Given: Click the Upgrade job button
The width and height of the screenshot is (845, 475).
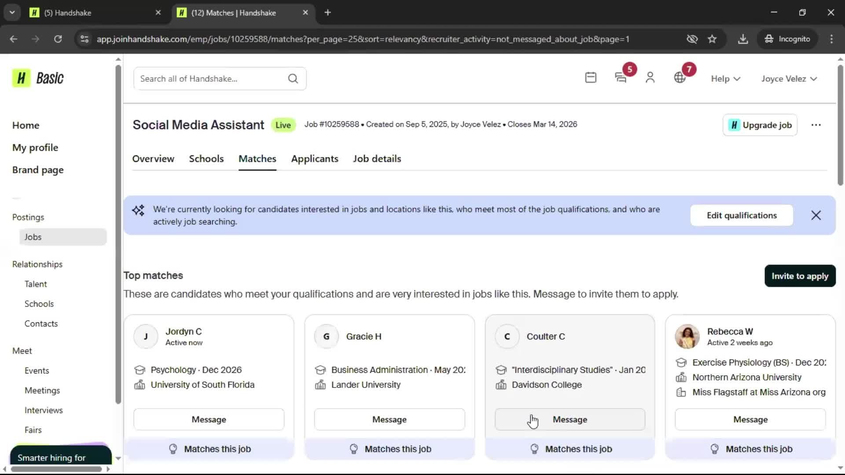Looking at the screenshot, I should pyautogui.click(x=760, y=125).
